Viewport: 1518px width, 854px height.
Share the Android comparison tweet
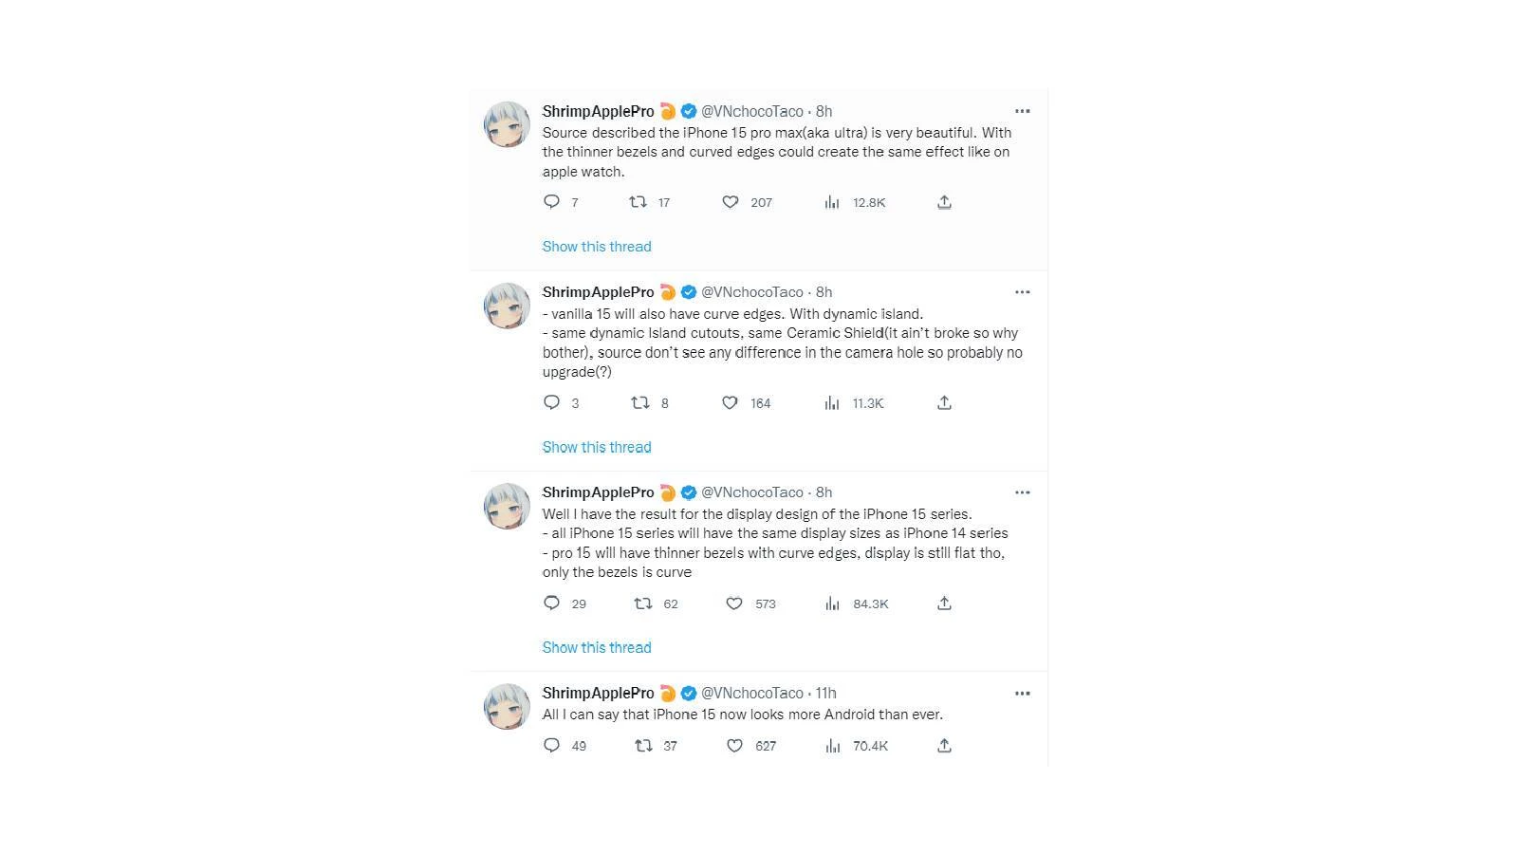(944, 746)
